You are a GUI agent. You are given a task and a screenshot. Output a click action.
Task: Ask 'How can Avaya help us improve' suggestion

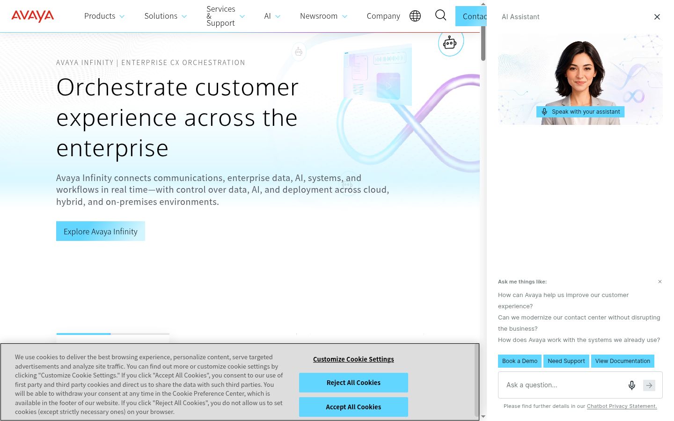tap(564, 301)
